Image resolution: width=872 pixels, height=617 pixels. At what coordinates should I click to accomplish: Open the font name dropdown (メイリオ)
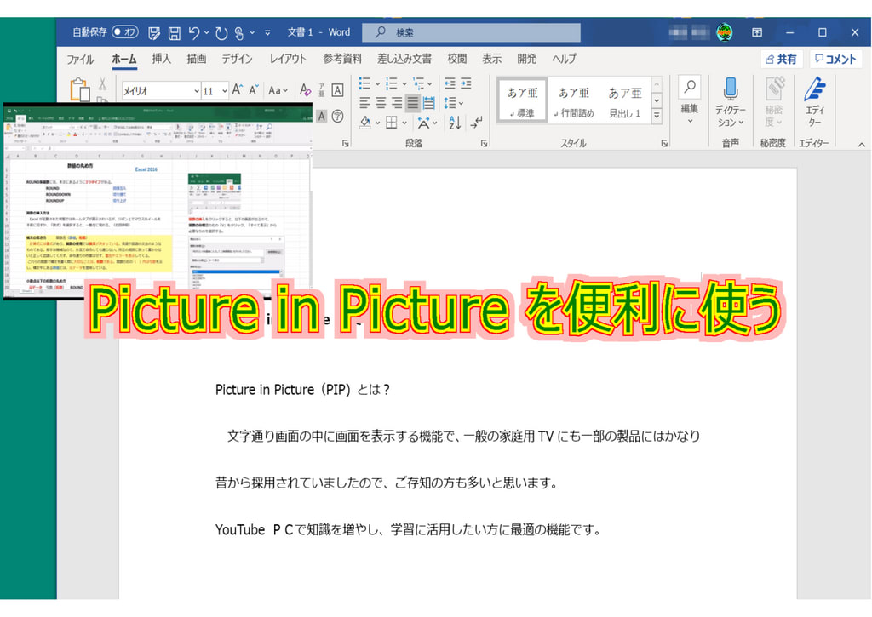pyautogui.click(x=197, y=91)
